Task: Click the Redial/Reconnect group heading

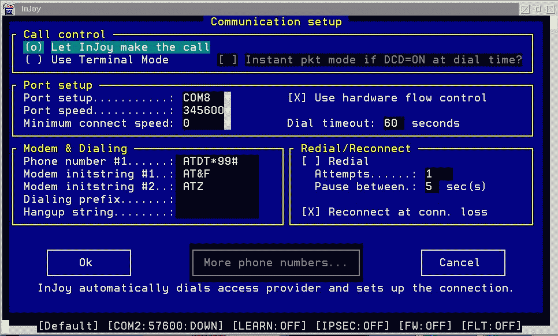Action: point(356,149)
